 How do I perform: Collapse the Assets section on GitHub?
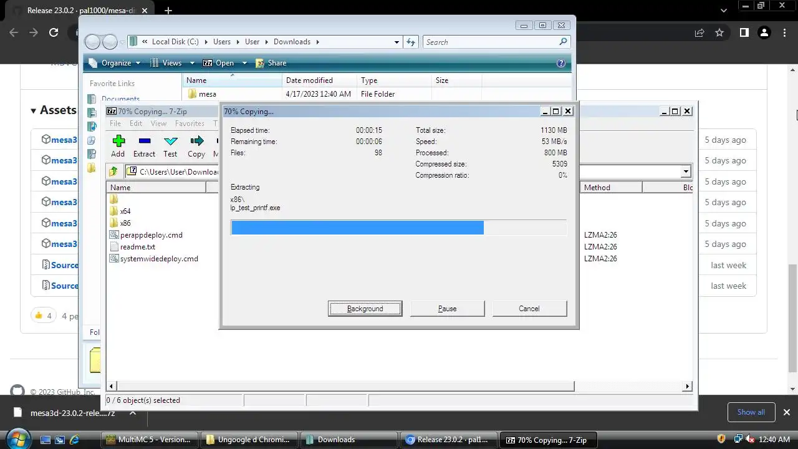click(x=34, y=110)
